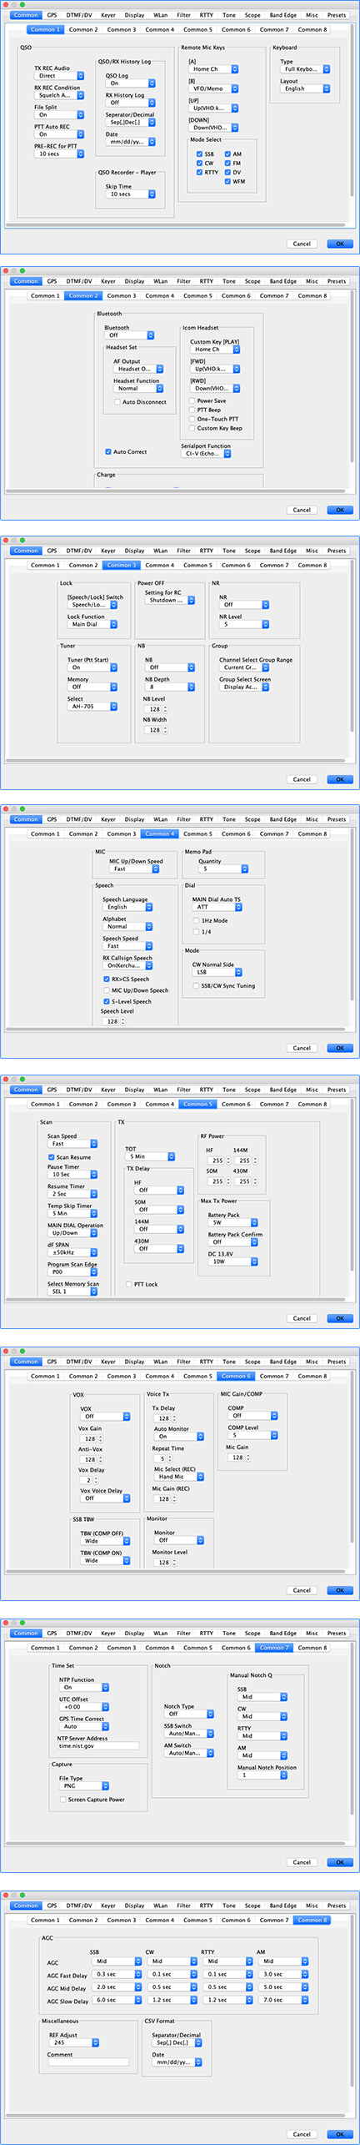Uncheck the RX>CS Speech checkbox

click(107, 979)
